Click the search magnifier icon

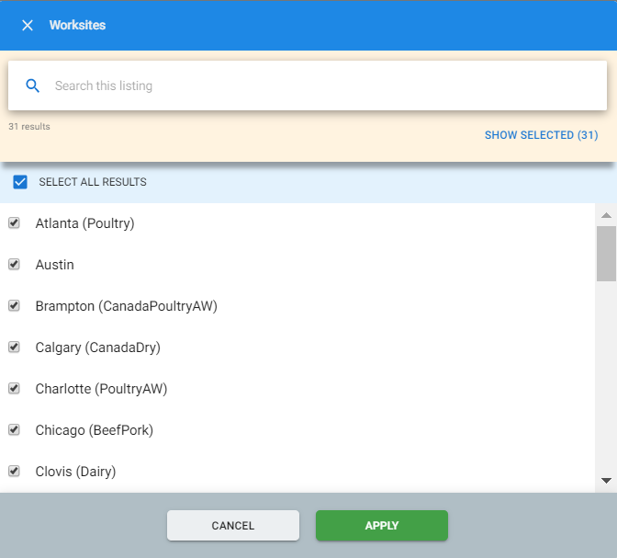pyautogui.click(x=33, y=85)
